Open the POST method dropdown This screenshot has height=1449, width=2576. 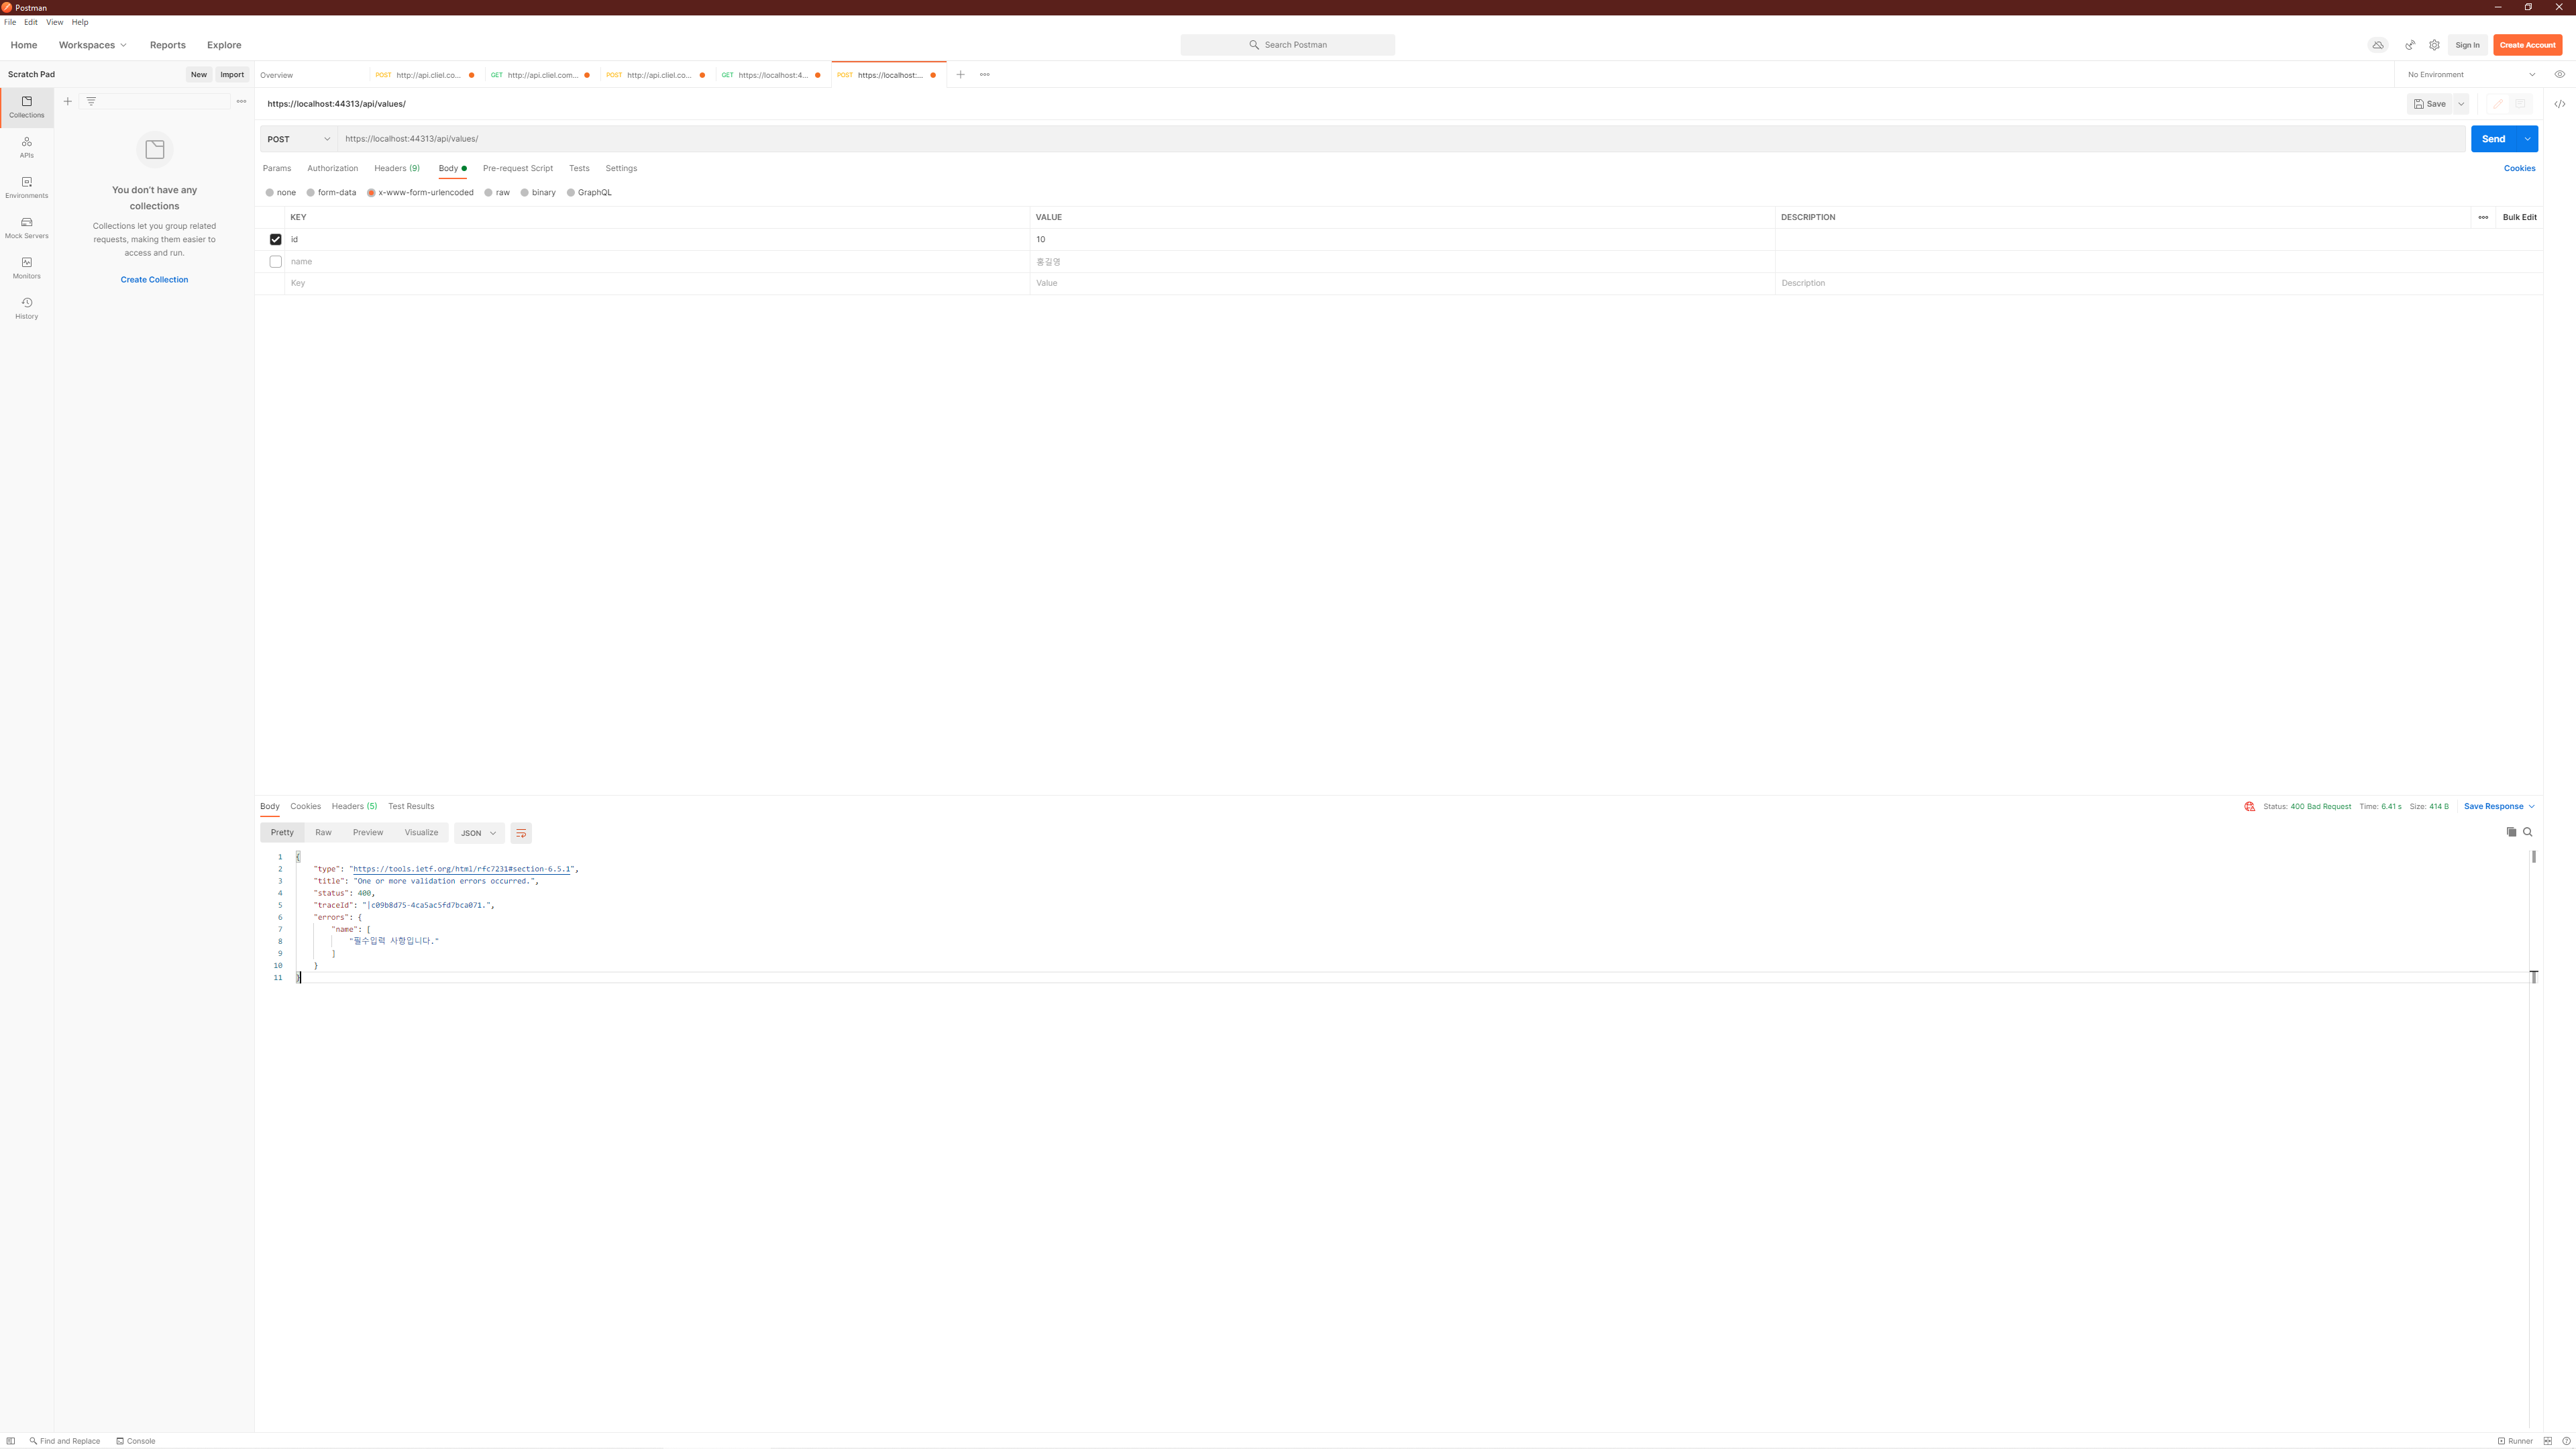298,139
